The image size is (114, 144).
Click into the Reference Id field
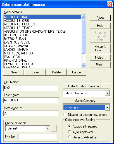coord(31,114)
